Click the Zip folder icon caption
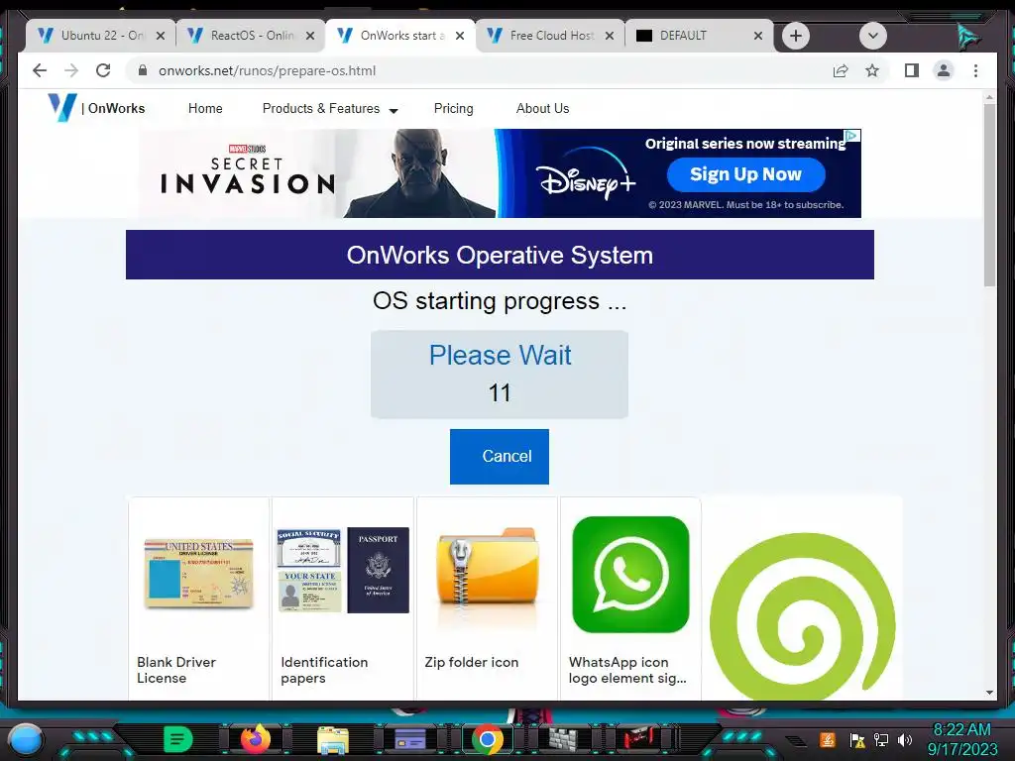 [471, 662]
